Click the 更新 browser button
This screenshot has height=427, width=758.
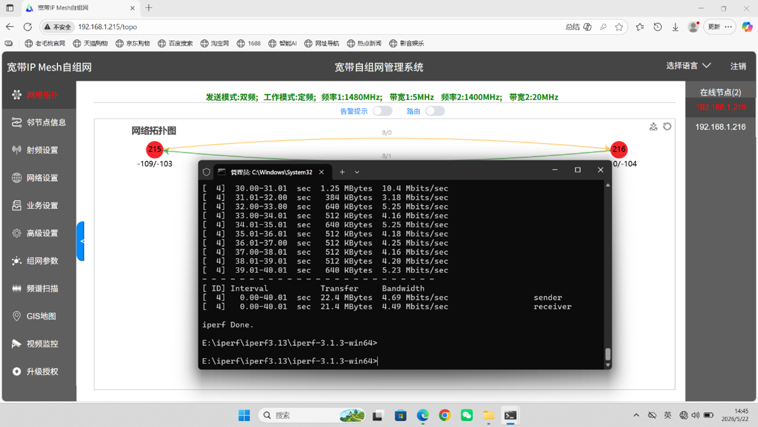[720, 27]
